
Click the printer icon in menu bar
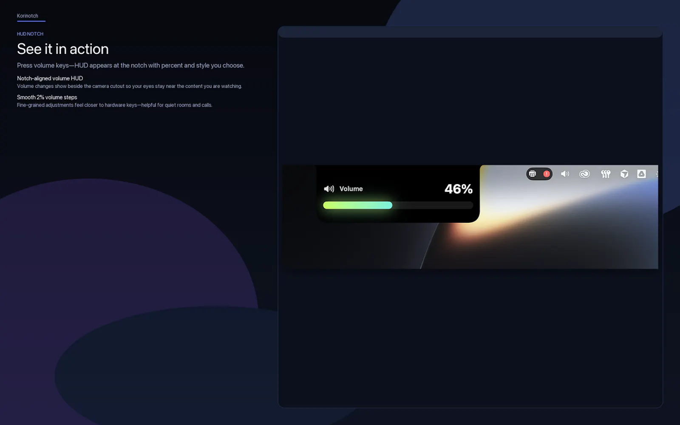532,174
